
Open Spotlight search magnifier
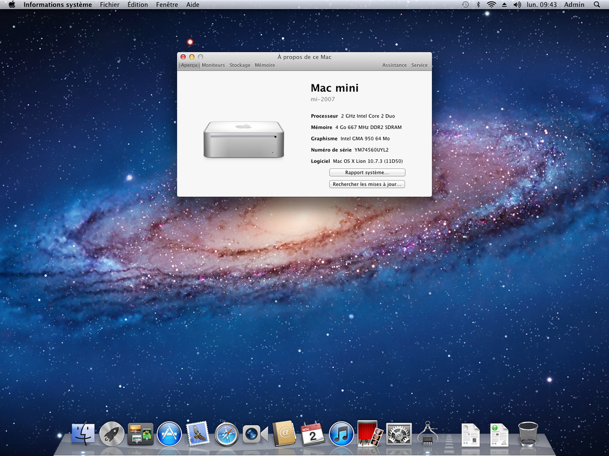pyautogui.click(x=597, y=5)
